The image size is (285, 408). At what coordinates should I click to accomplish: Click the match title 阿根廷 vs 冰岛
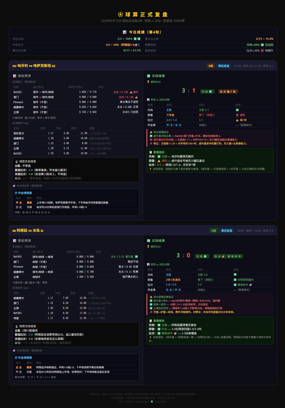coord(28,230)
